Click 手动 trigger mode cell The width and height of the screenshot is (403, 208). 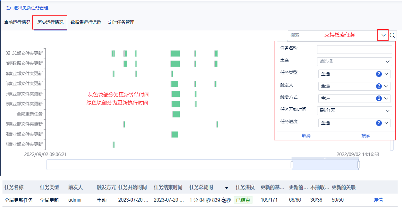tap(102, 200)
